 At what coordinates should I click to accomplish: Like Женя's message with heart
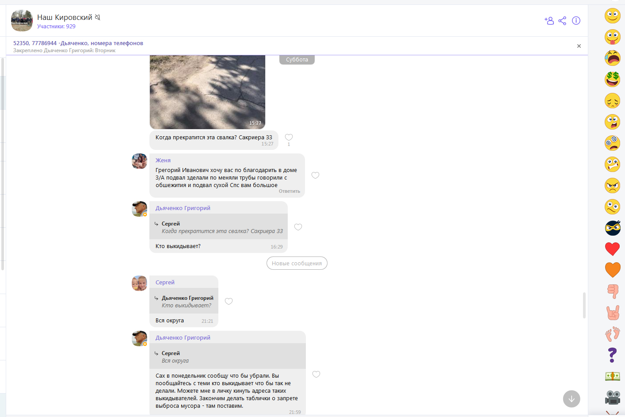pos(315,176)
